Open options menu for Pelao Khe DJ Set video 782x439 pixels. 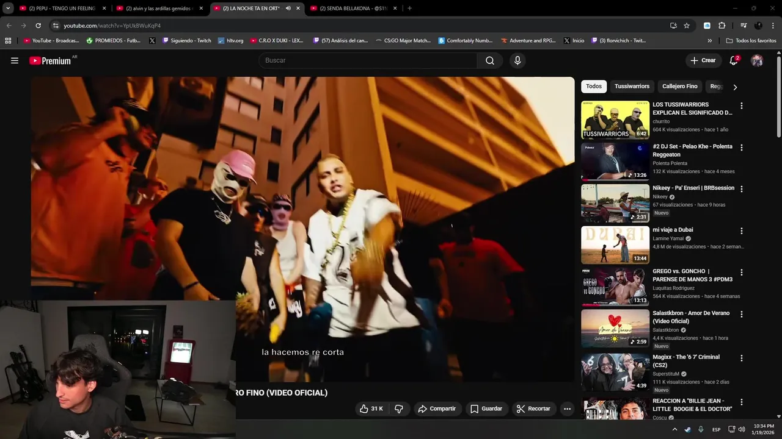[x=742, y=148]
